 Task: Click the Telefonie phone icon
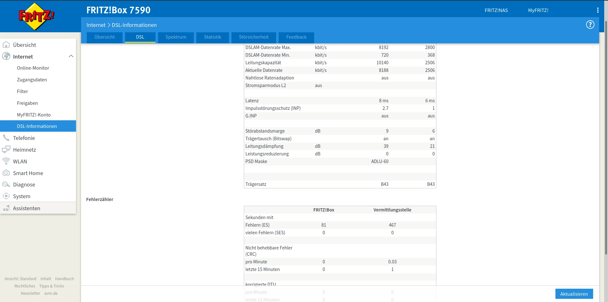6,138
